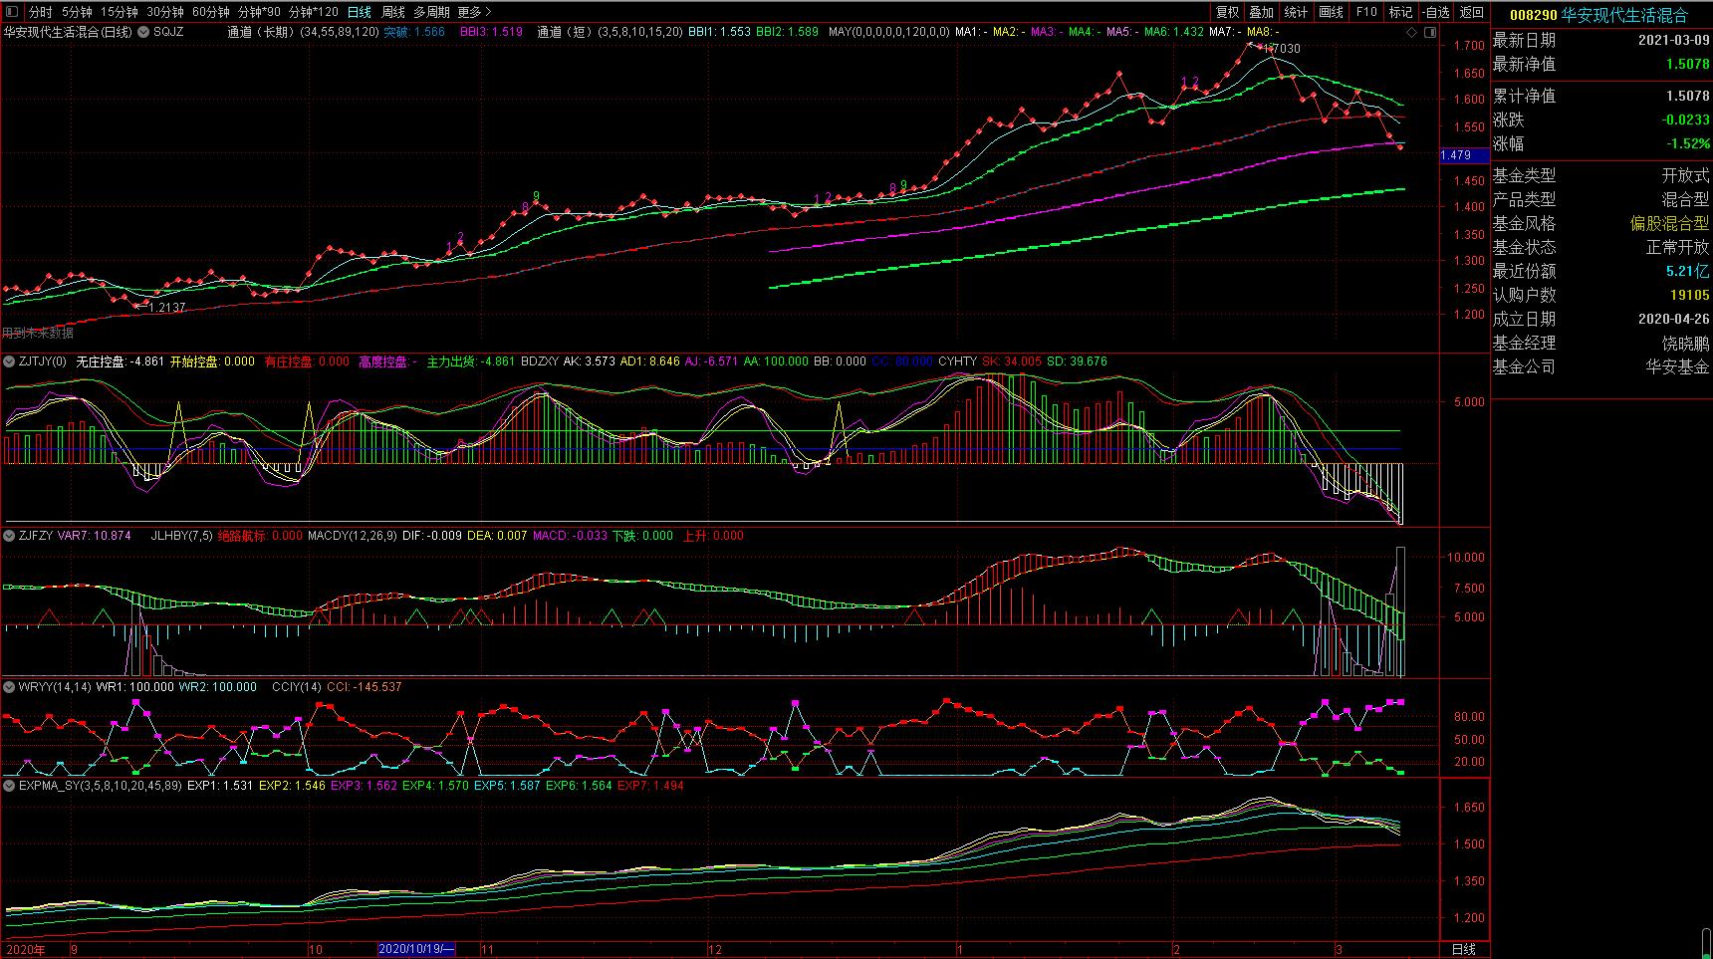Click -自选 to remove from watchlist

(x=1436, y=12)
